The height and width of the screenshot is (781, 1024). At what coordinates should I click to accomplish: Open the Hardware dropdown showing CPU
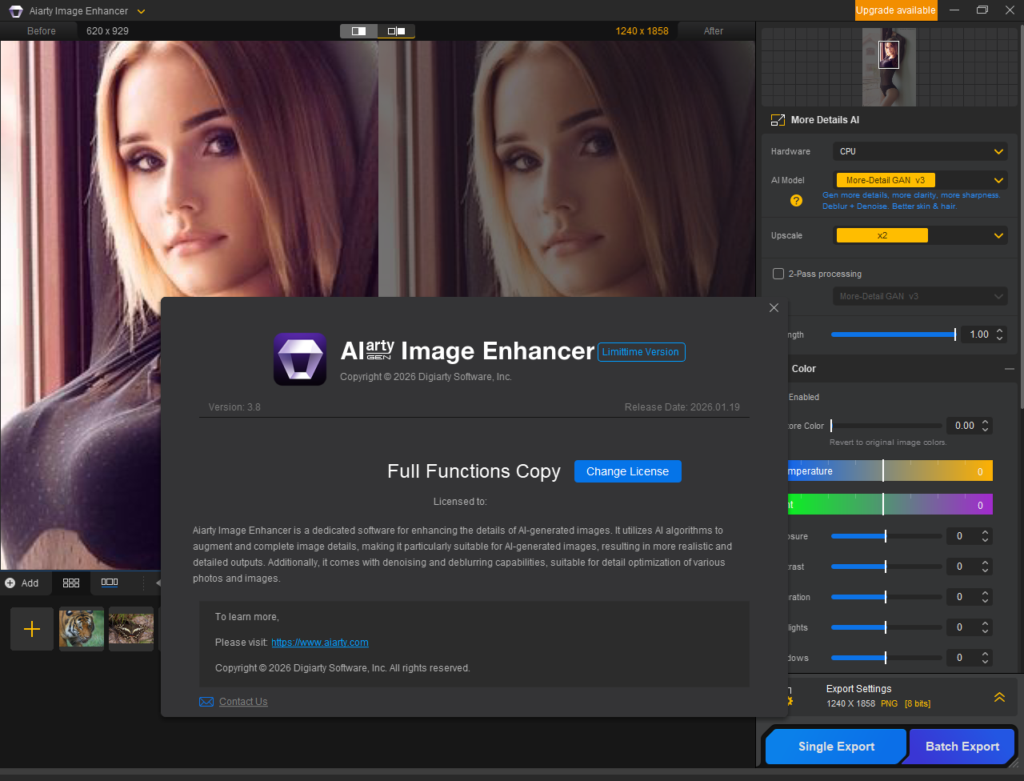point(920,151)
